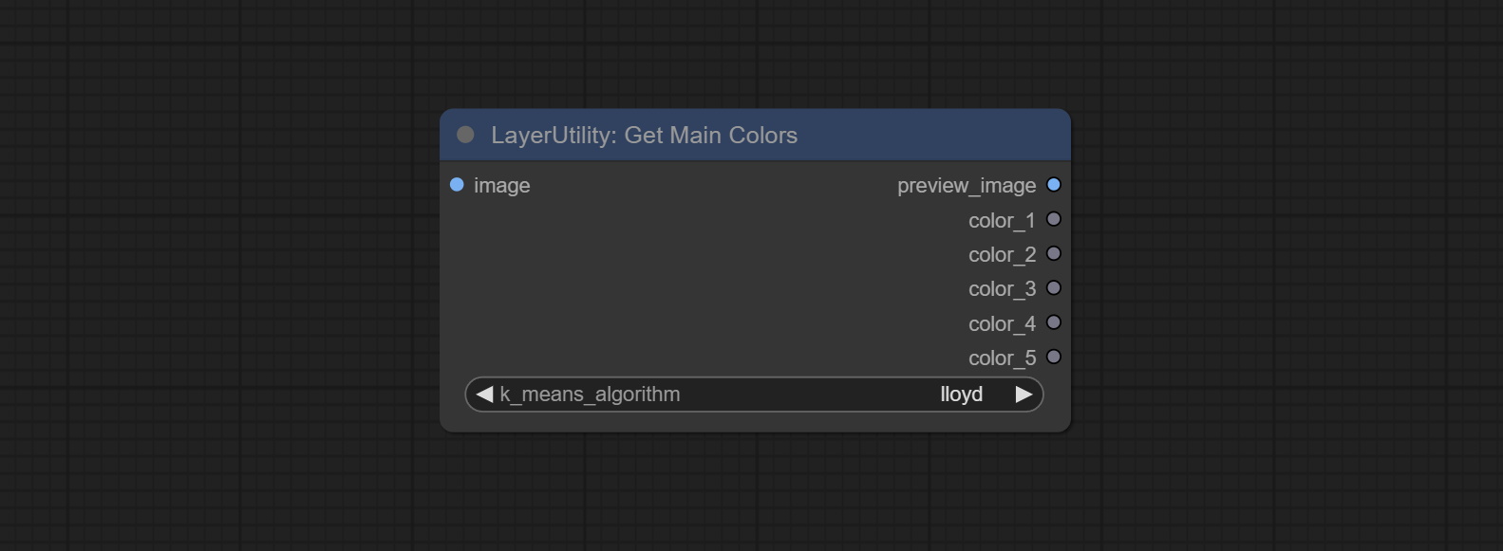1503x551 pixels.
Task: Click the image input socket dot
Action: [x=457, y=185]
